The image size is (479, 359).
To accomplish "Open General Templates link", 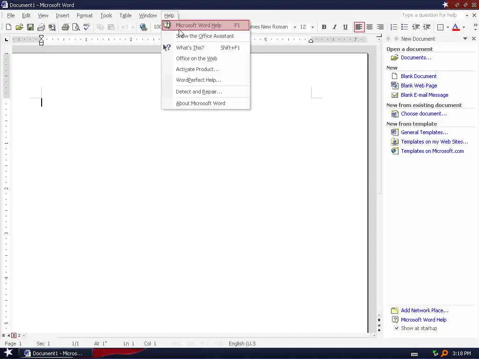I will coord(424,132).
